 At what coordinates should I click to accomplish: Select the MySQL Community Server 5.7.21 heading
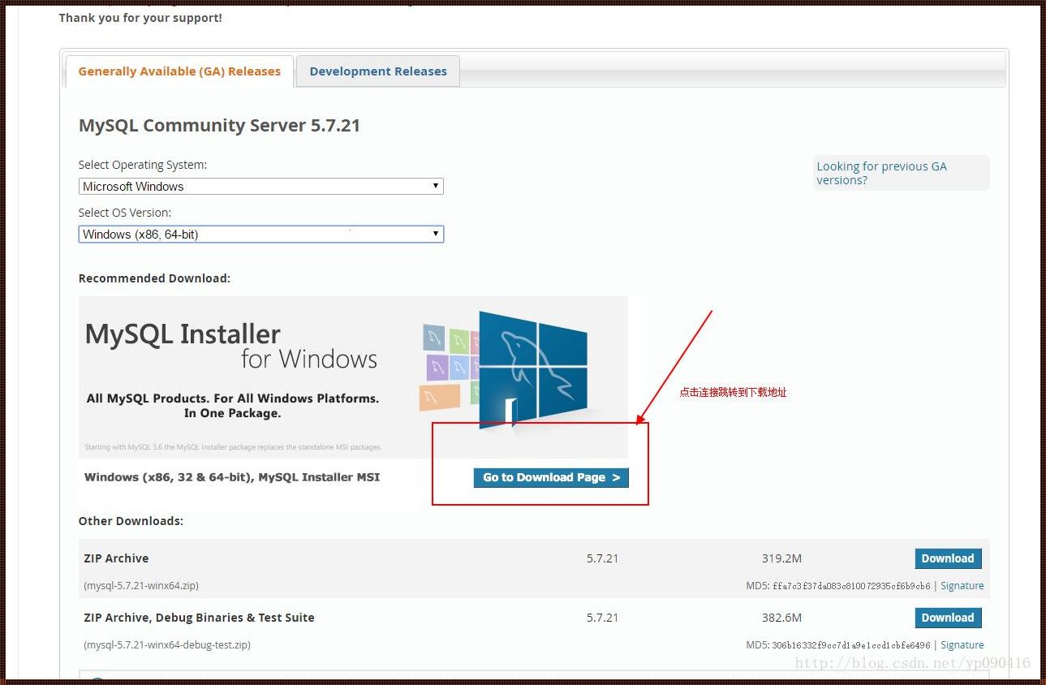219,126
